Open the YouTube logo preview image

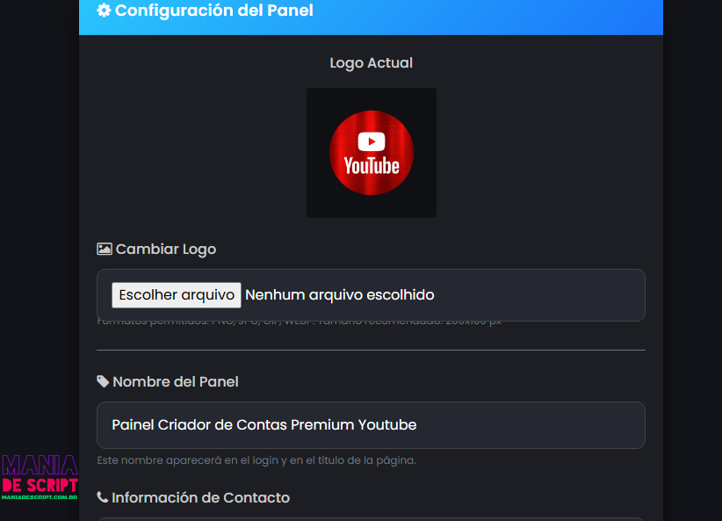(372, 153)
